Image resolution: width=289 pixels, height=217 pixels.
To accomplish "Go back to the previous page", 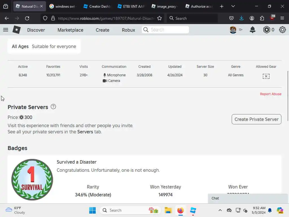I will click(7, 18).
